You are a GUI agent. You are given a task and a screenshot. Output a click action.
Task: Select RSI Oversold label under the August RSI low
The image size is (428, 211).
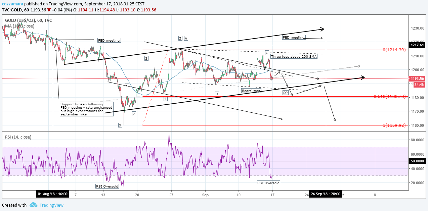tap(108, 186)
